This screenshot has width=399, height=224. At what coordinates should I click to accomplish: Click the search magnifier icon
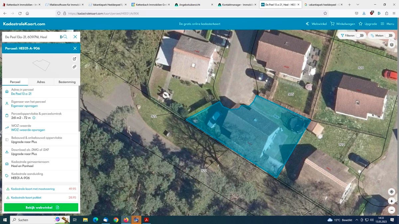pyautogui.click(x=65, y=37)
